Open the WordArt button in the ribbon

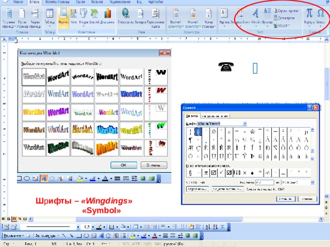(x=256, y=18)
